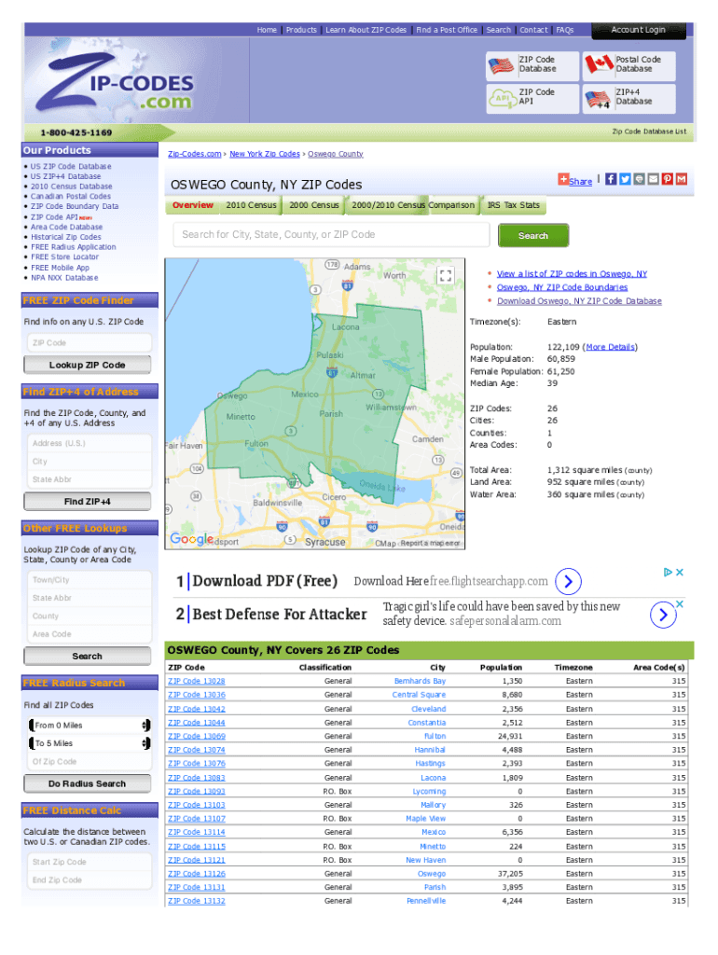Click the print page icon
The width and height of the screenshot is (718, 955).
pyautogui.click(x=639, y=179)
